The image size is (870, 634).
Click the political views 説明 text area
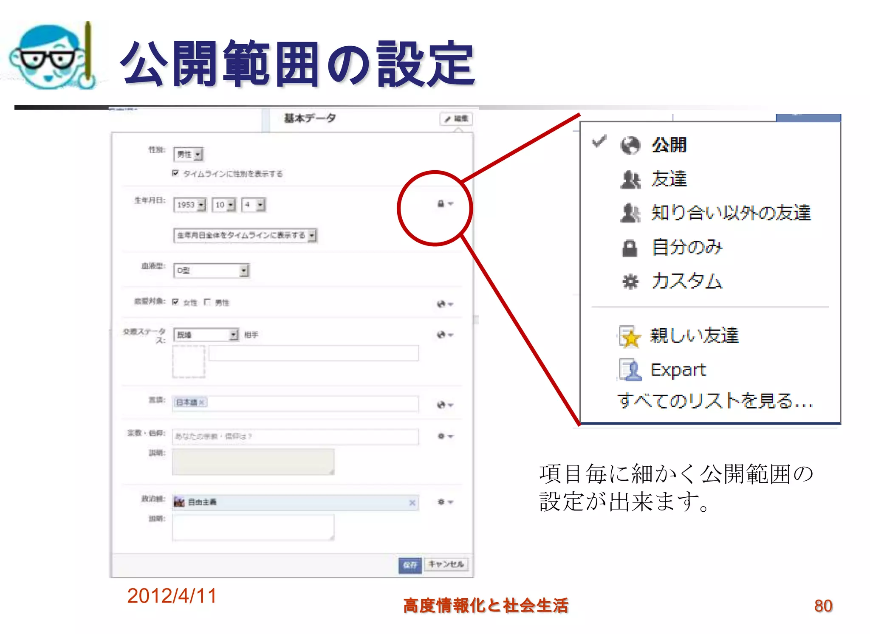(x=253, y=527)
